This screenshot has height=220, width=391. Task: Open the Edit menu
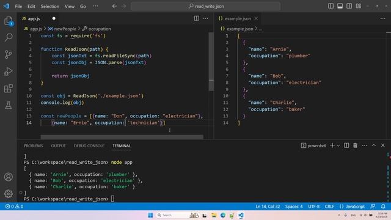pyautogui.click(x=31, y=6)
